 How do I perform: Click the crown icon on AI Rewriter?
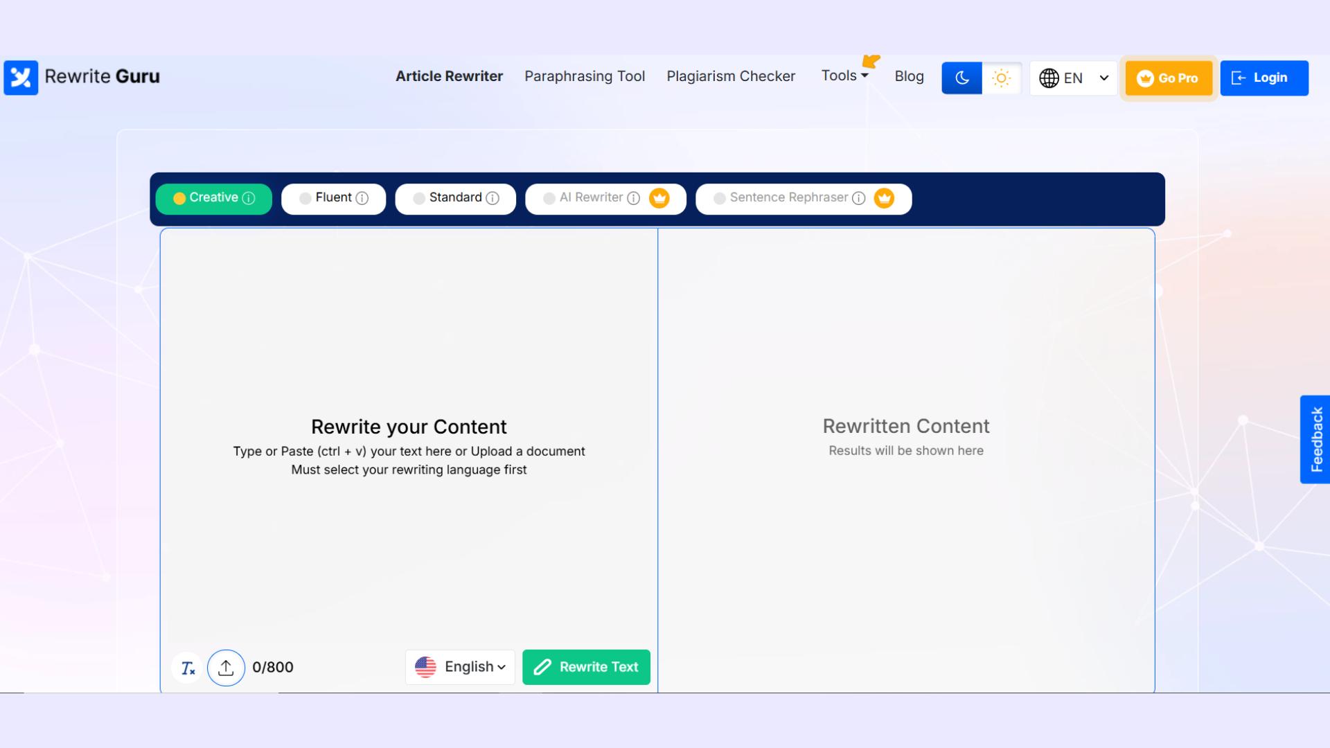pyautogui.click(x=659, y=198)
